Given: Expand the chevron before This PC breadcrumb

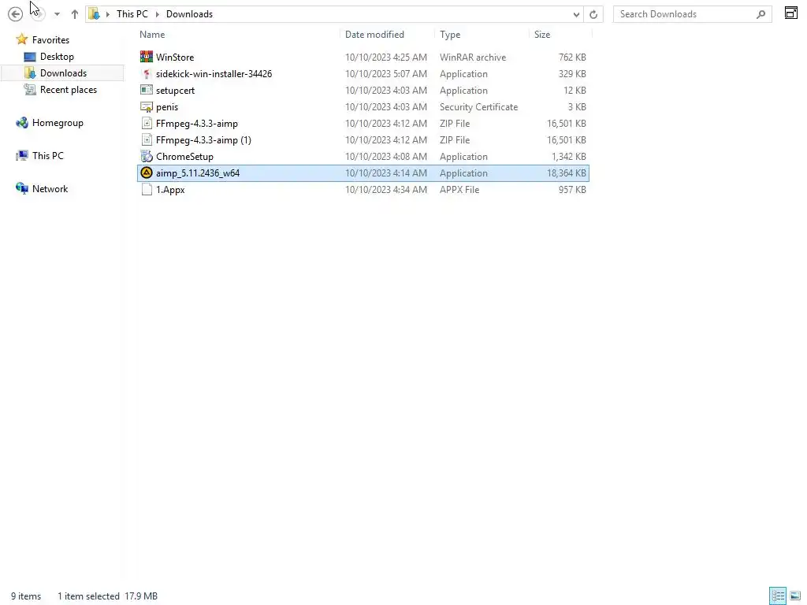Looking at the screenshot, I should coord(107,14).
